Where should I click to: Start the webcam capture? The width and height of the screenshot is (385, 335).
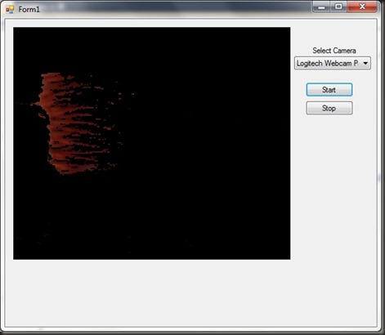[x=329, y=90]
